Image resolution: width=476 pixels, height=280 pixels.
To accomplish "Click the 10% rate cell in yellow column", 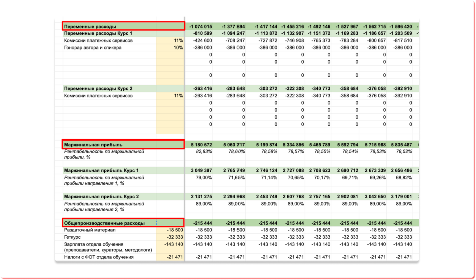I will (178, 48).
